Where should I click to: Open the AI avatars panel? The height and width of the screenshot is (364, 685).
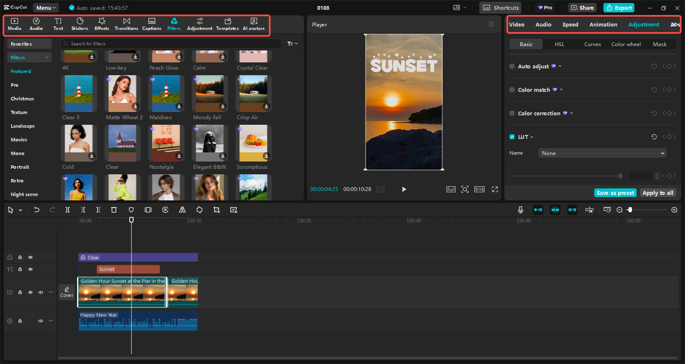pyautogui.click(x=254, y=24)
